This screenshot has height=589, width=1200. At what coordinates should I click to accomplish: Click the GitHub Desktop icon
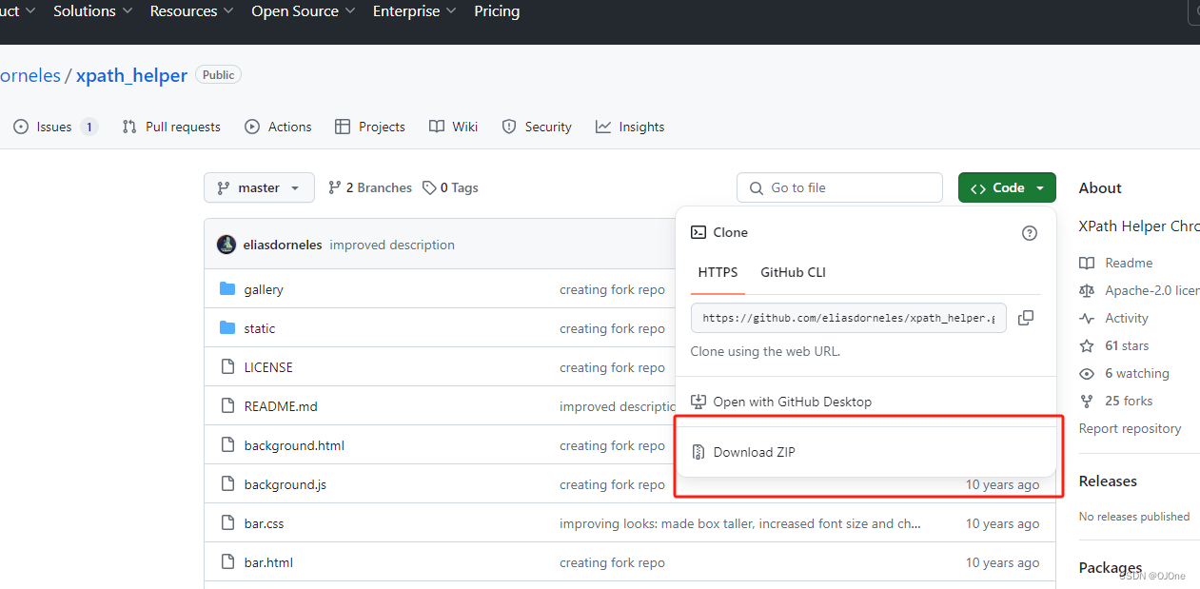point(699,401)
